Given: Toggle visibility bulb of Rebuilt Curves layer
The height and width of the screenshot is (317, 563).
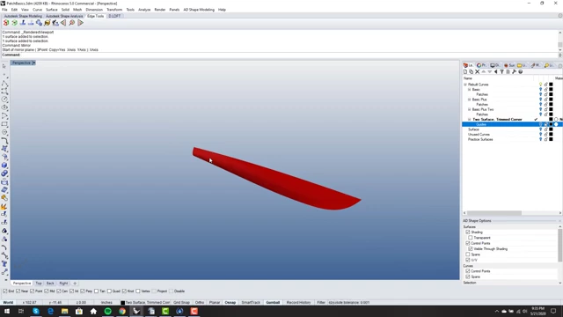Looking at the screenshot, I should point(540,85).
